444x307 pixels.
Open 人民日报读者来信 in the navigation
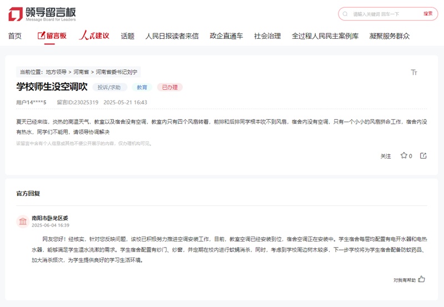[x=172, y=36]
